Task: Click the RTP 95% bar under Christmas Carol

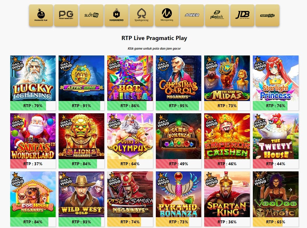Action: 179,106
